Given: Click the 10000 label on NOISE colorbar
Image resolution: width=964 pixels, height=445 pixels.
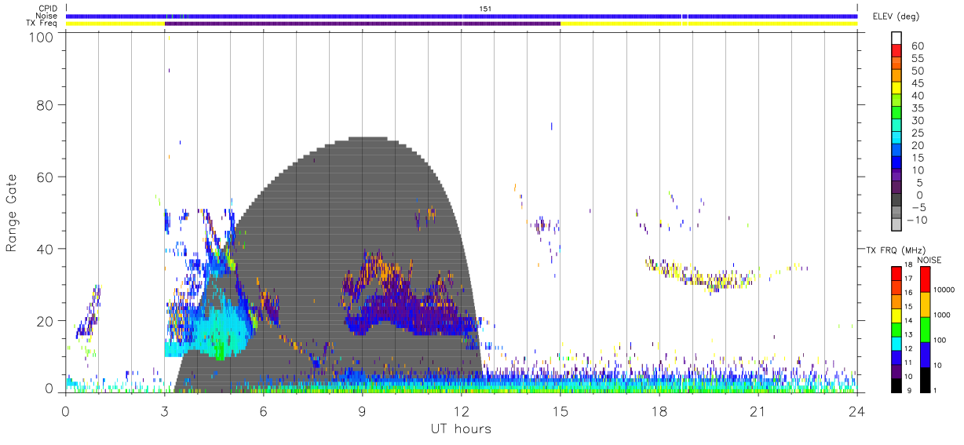Looking at the screenshot, I should click(x=944, y=290).
